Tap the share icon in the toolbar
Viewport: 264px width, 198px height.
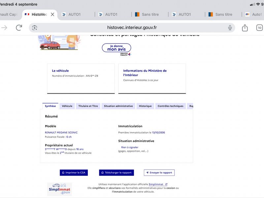[x=245, y=28]
